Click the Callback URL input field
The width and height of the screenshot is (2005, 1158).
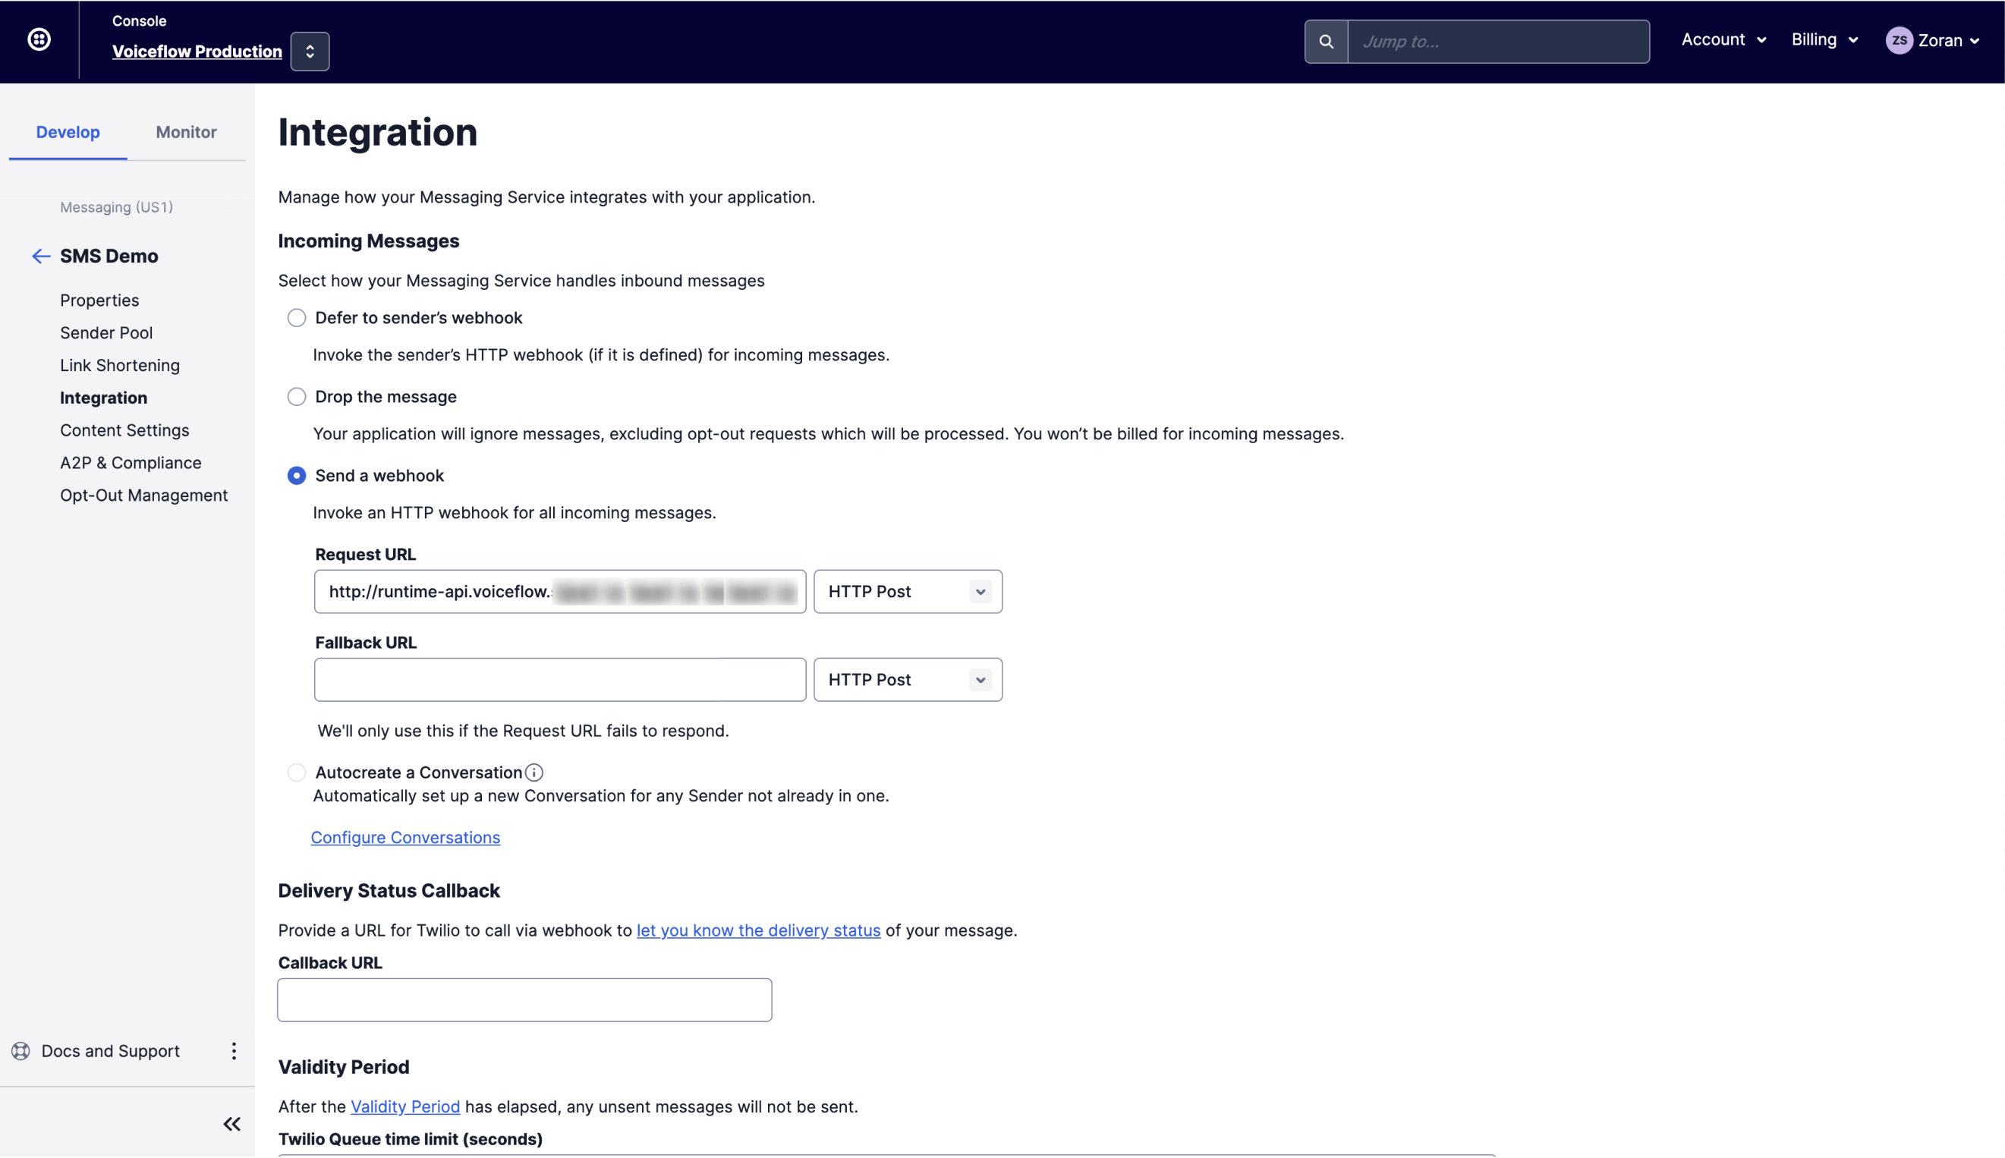click(x=524, y=999)
